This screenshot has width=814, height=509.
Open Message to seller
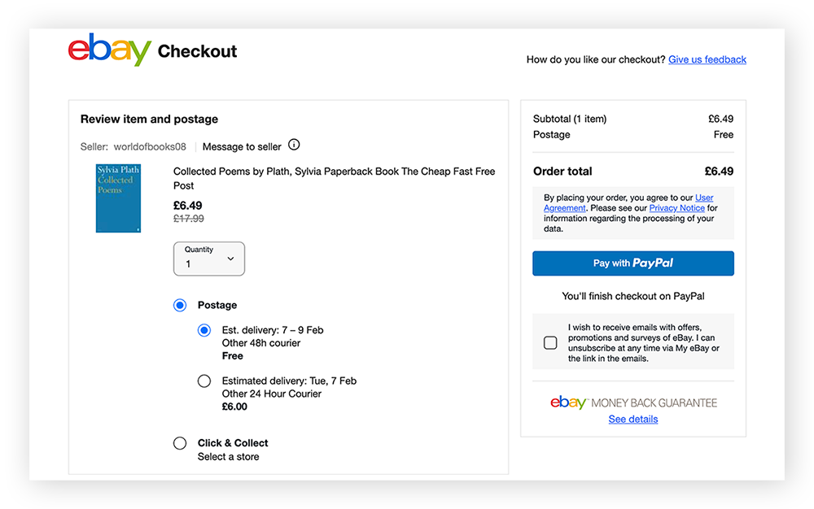coord(242,146)
